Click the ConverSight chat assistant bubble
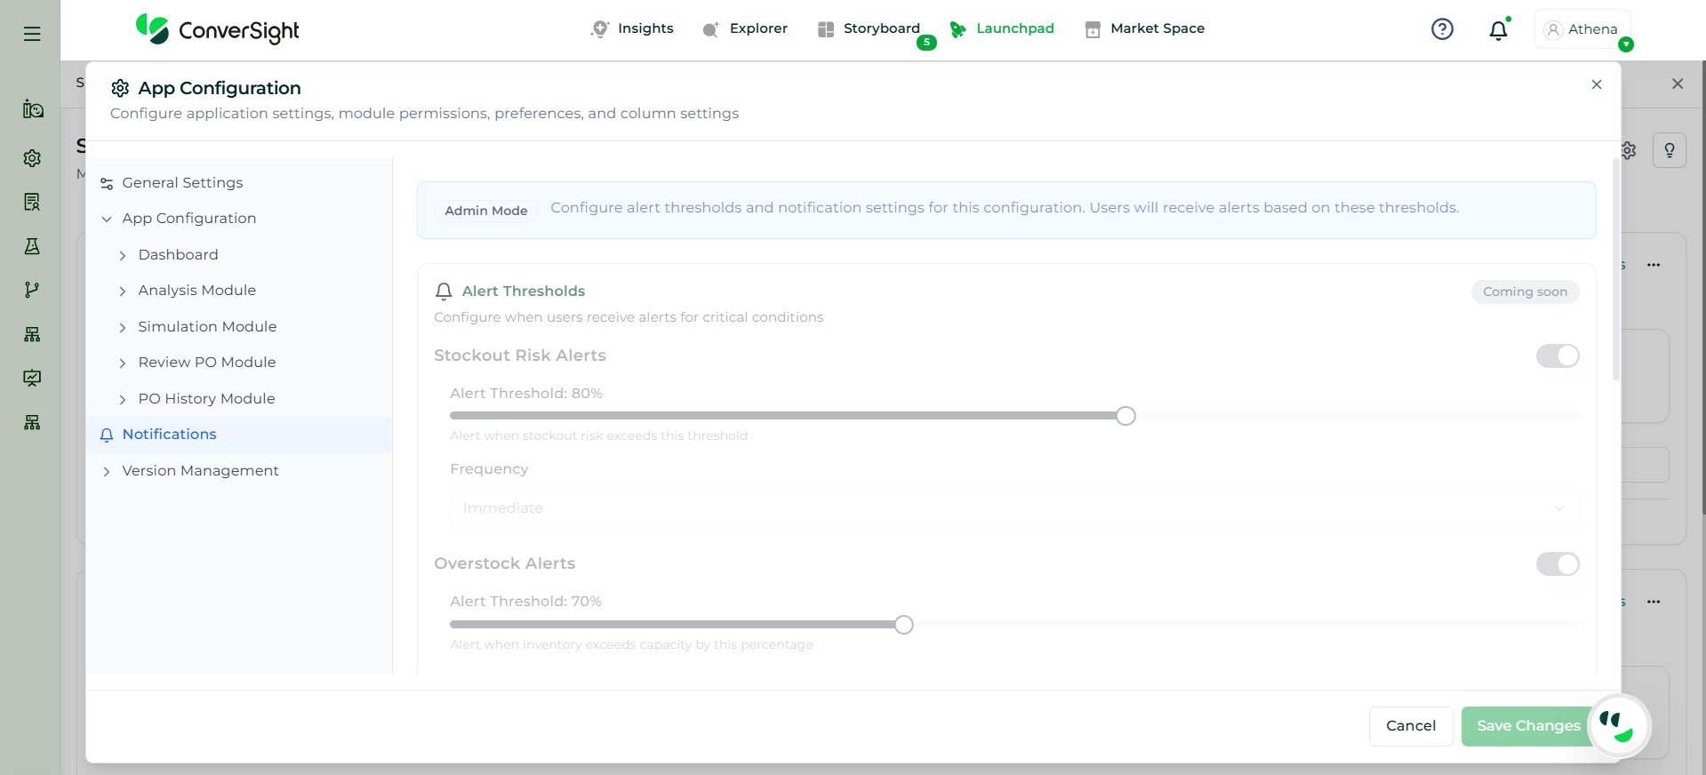This screenshot has height=775, width=1706. tap(1618, 725)
